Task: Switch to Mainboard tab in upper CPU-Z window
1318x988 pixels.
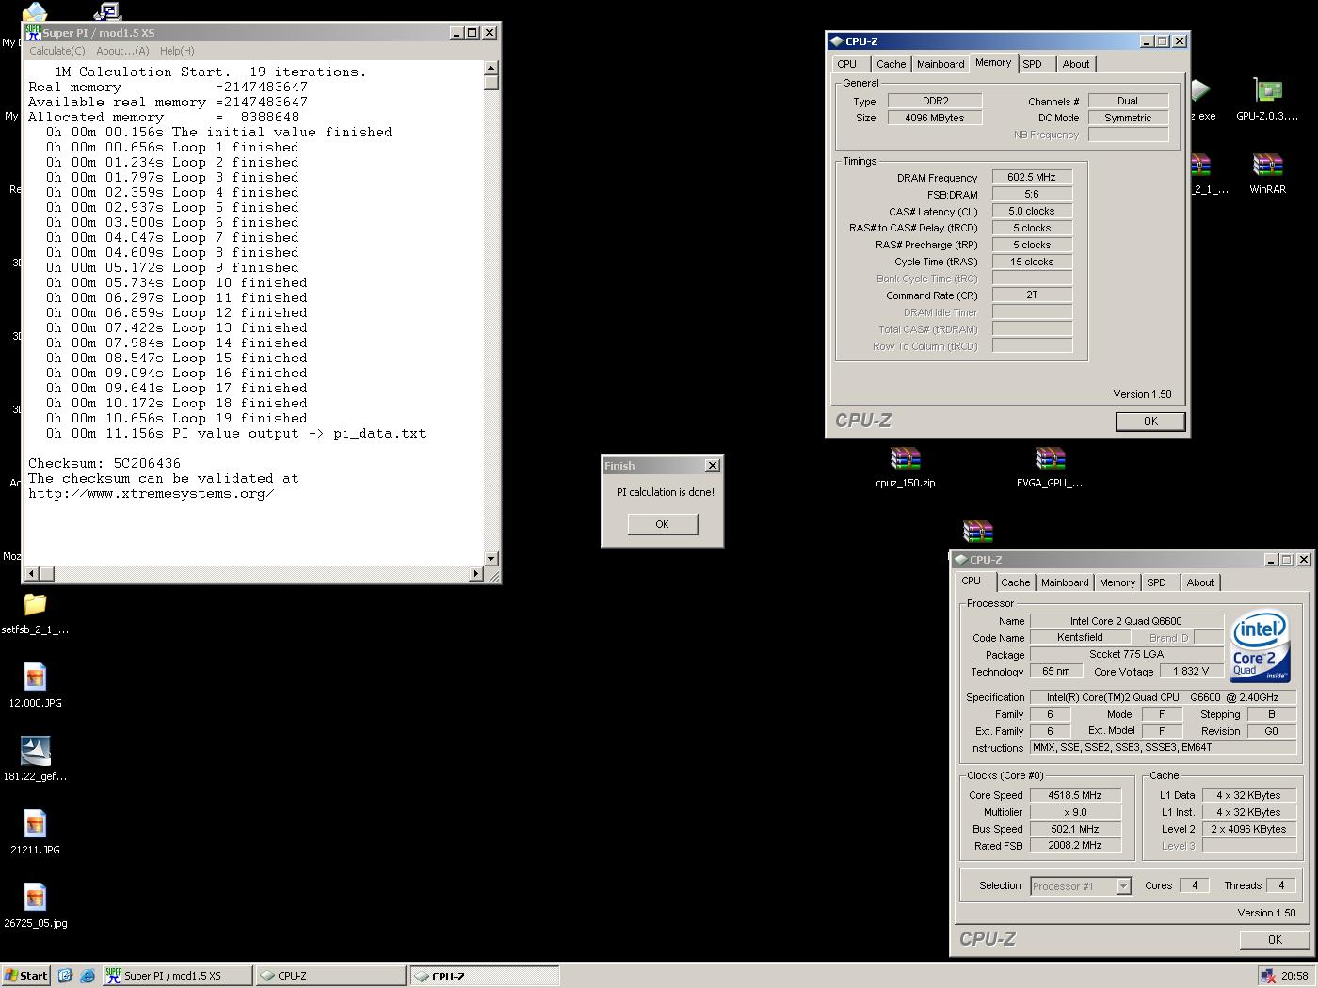Action: click(940, 64)
